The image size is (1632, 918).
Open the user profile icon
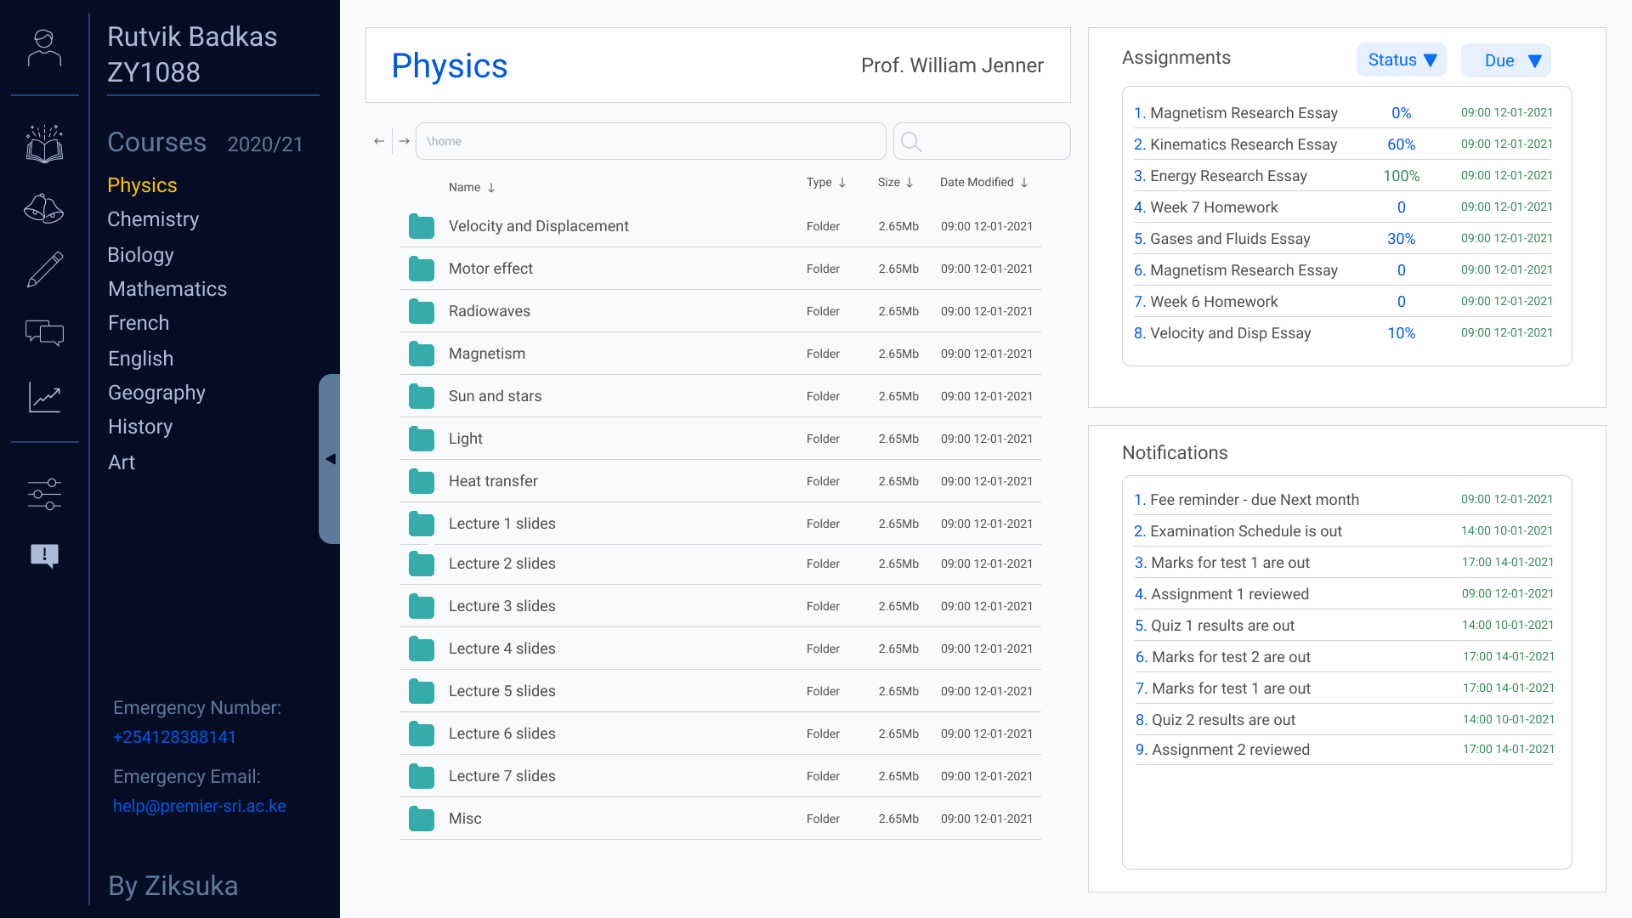(44, 48)
